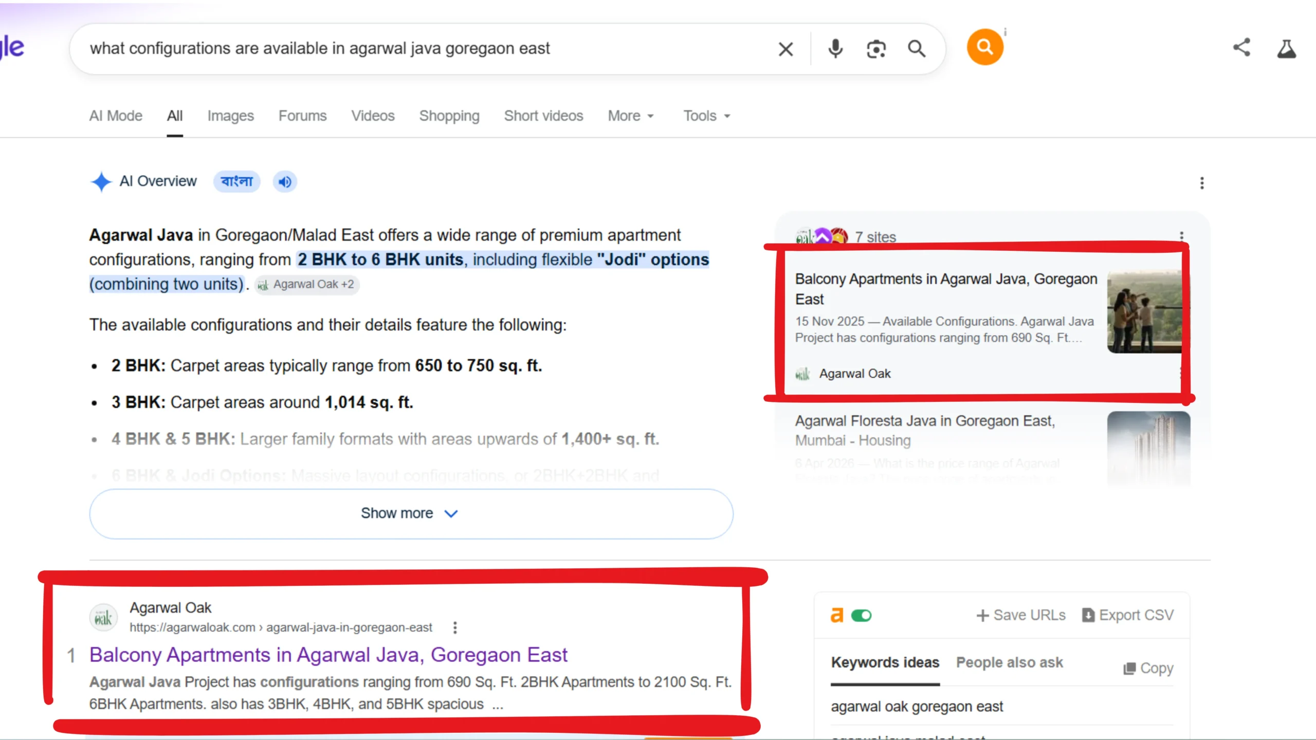Open the Tools dropdown
Viewport: 1316px width, 740px height.
point(707,116)
